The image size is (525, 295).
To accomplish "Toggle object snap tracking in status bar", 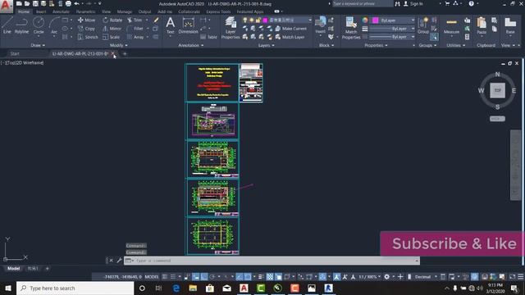I will point(239,277).
